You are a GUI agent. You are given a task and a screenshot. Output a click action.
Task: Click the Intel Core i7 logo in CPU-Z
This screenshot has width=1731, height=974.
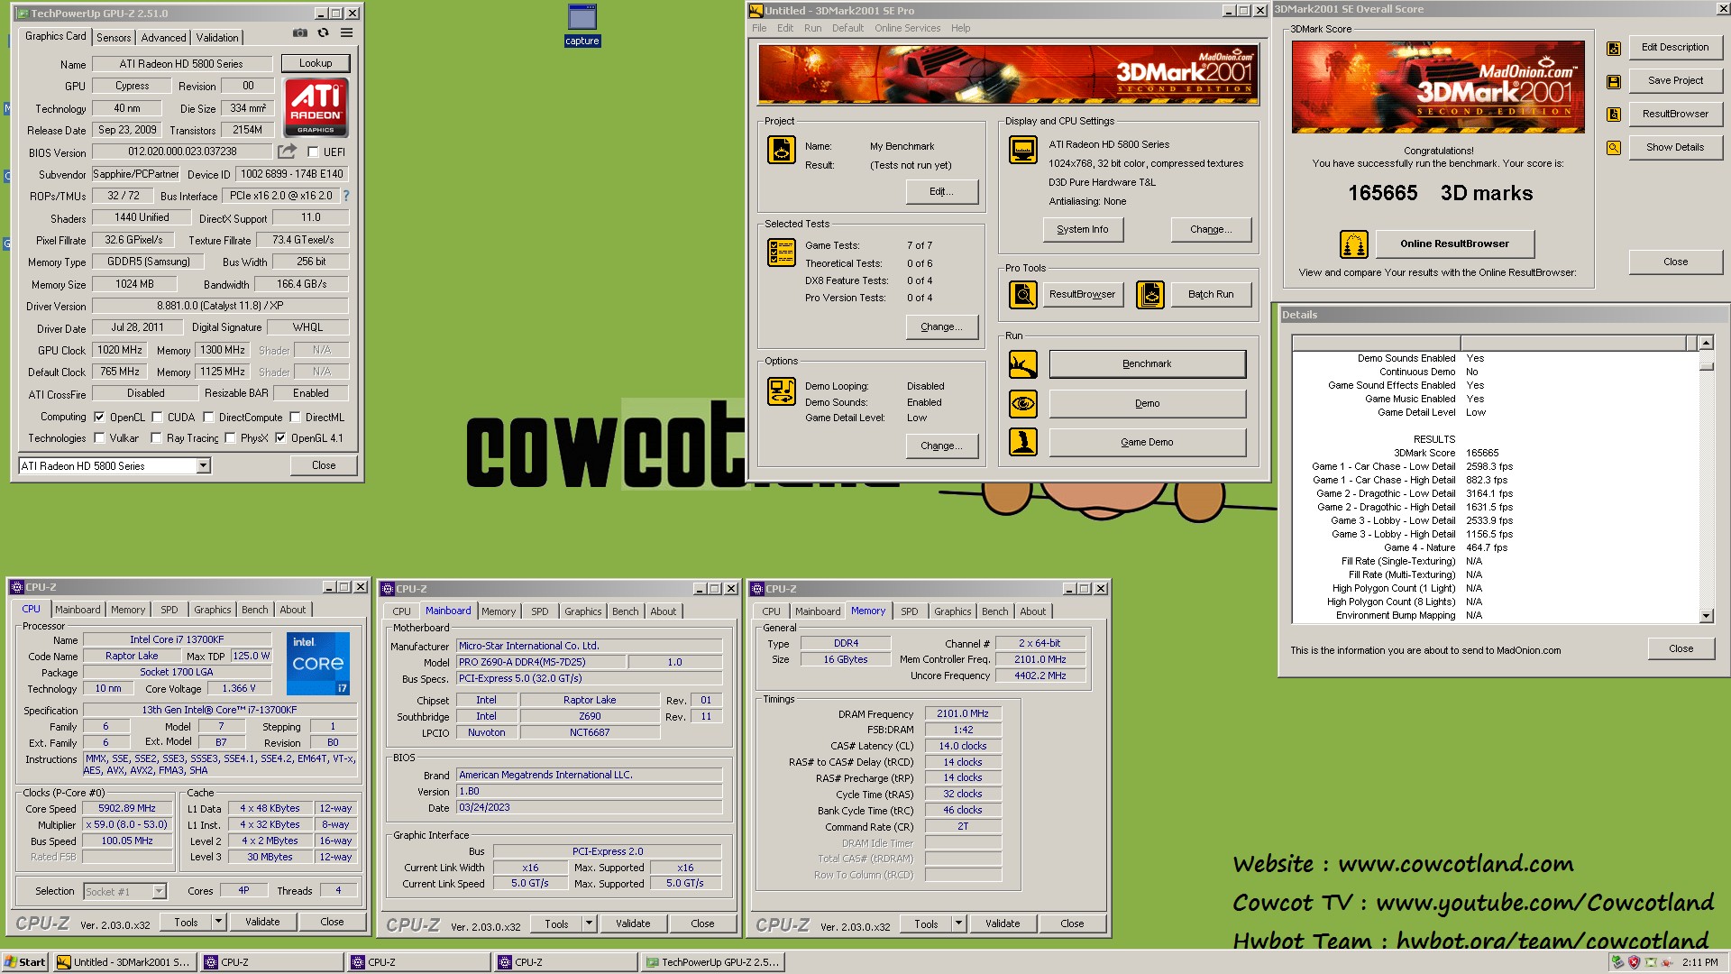318,663
